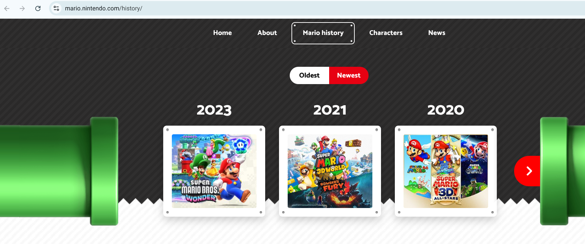Image resolution: width=585 pixels, height=244 pixels.
Task: Open the Home nav item
Action: [x=222, y=33]
